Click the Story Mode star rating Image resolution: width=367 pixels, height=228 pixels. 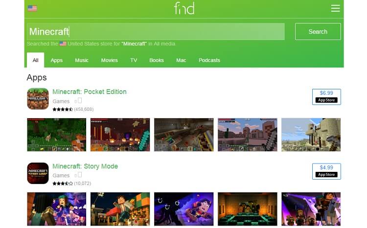[63, 184]
